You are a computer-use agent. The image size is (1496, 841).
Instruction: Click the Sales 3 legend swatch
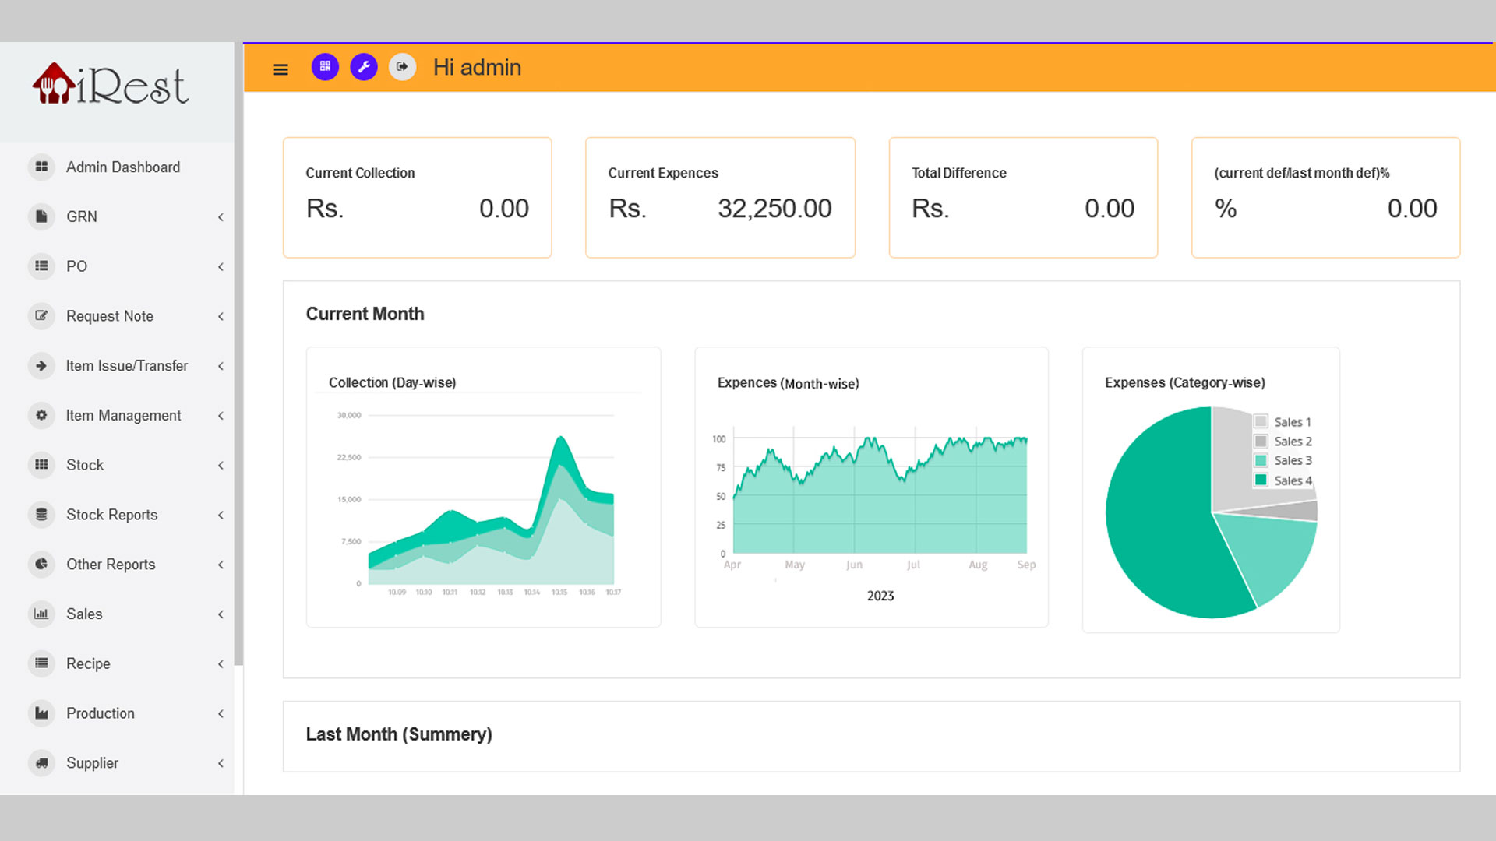[x=1261, y=460]
